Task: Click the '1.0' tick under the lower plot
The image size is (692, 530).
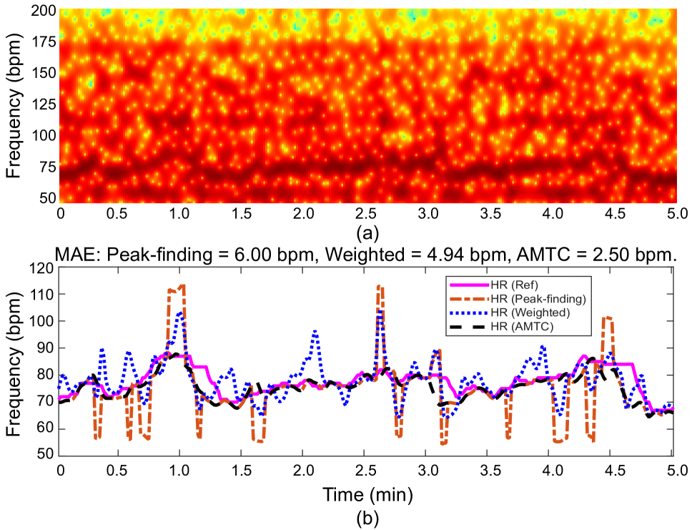Action: coord(179,471)
